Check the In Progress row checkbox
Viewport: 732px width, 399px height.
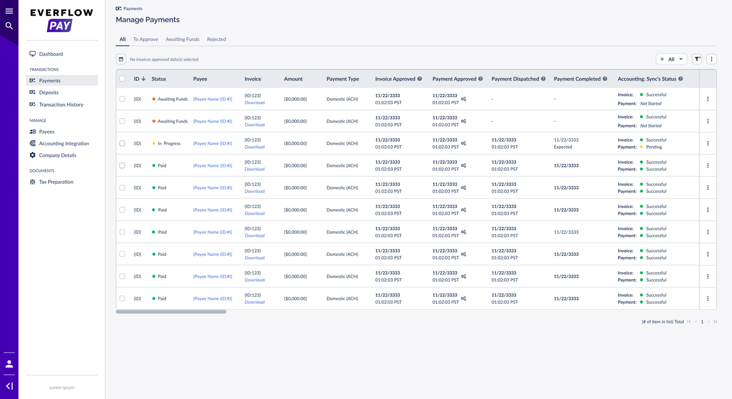[122, 143]
